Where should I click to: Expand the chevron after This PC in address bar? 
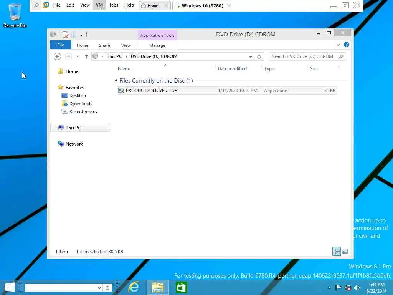(126, 57)
